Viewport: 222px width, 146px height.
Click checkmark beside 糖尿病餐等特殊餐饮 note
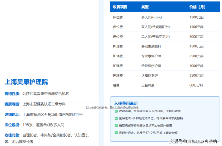(116, 126)
